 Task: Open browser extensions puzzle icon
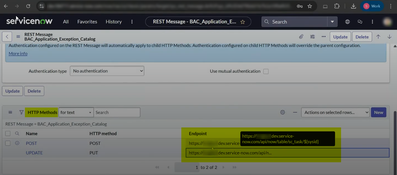[337, 6]
